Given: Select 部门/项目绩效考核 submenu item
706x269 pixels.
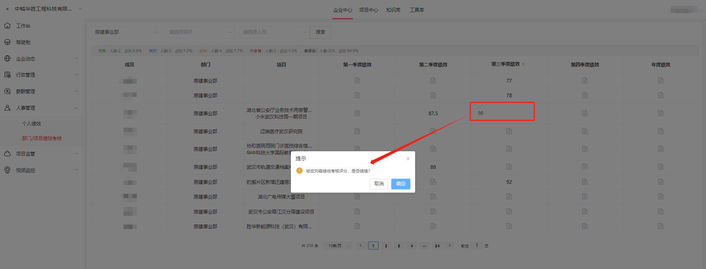Looking at the screenshot, I should pyautogui.click(x=42, y=138).
